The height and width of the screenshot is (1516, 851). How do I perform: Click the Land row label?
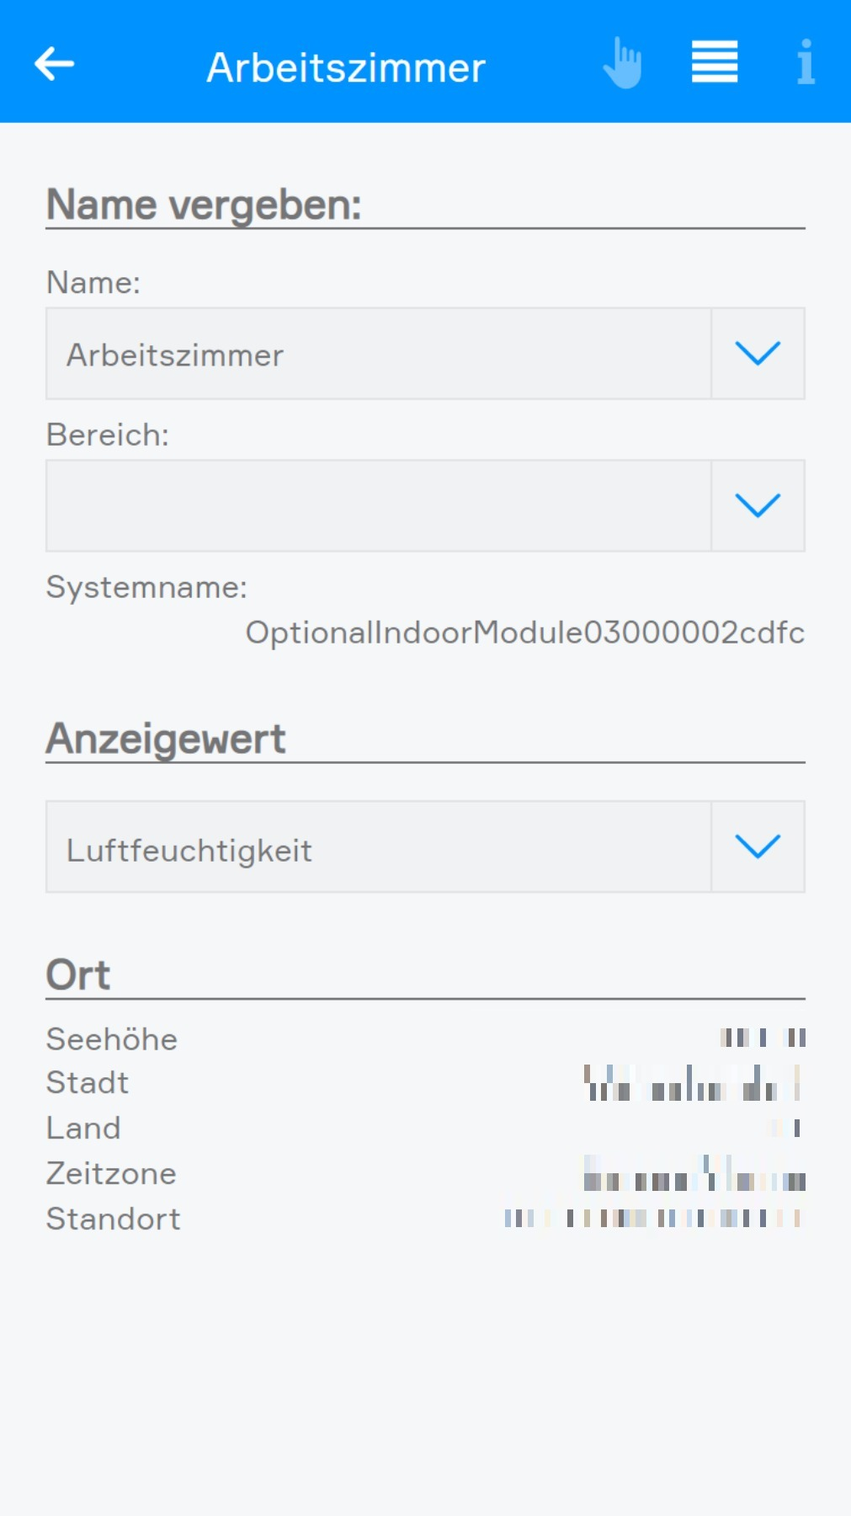point(83,1129)
